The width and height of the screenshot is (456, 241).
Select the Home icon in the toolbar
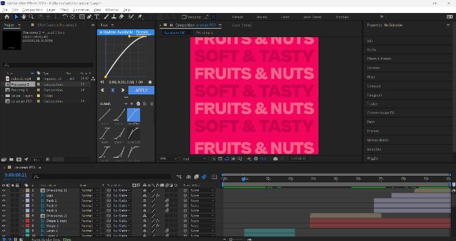tap(7, 17)
